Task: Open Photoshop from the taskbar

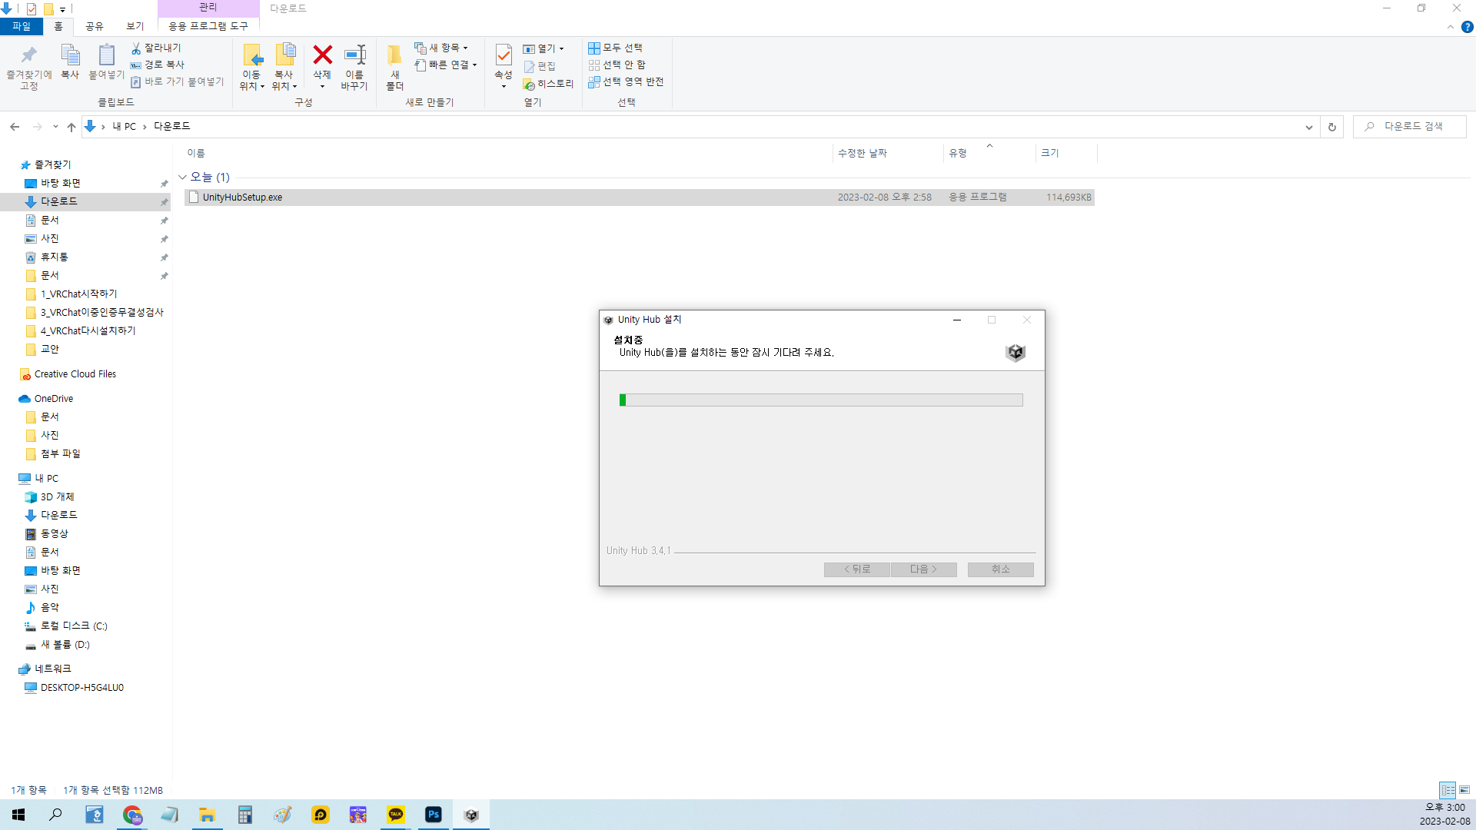Action: coord(434,815)
